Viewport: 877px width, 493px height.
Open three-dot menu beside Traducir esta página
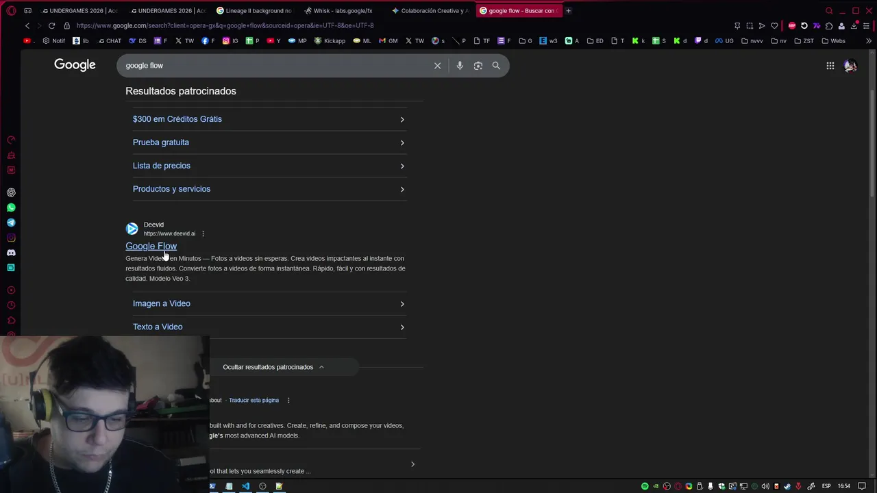(288, 400)
